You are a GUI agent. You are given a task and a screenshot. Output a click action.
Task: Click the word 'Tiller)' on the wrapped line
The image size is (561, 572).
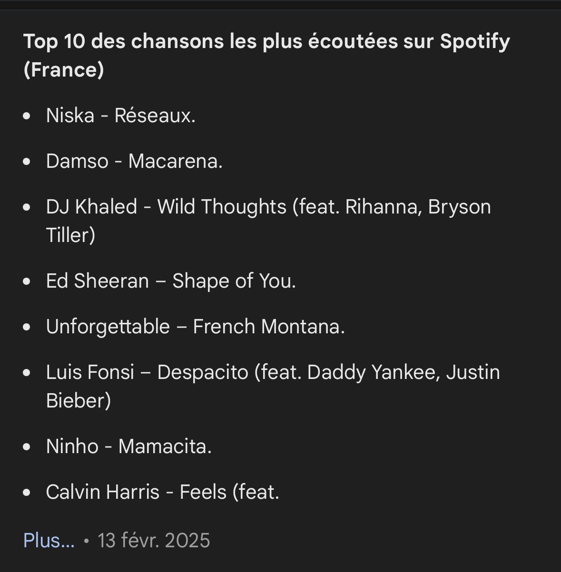(x=71, y=235)
